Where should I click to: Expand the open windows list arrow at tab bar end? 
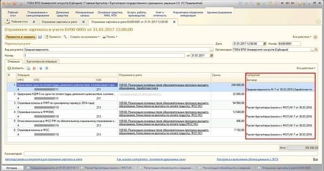(x=318, y=22)
